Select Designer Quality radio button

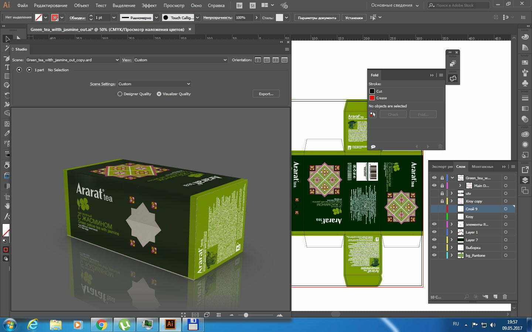coord(120,94)
